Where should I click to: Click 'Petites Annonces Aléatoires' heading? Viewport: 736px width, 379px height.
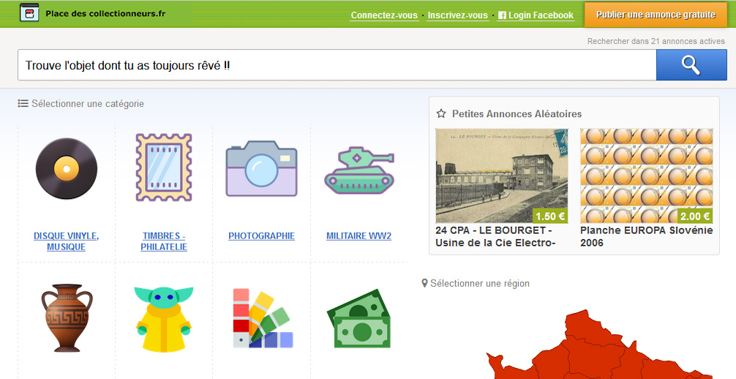point(517,113)
